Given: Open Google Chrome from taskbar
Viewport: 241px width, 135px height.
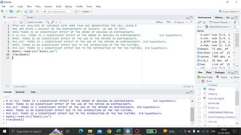Looking at the screenshot, I should pos(109,131).
